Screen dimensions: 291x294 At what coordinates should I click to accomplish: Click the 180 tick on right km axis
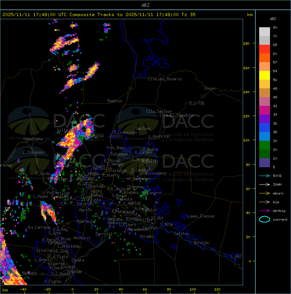(246, 44)
